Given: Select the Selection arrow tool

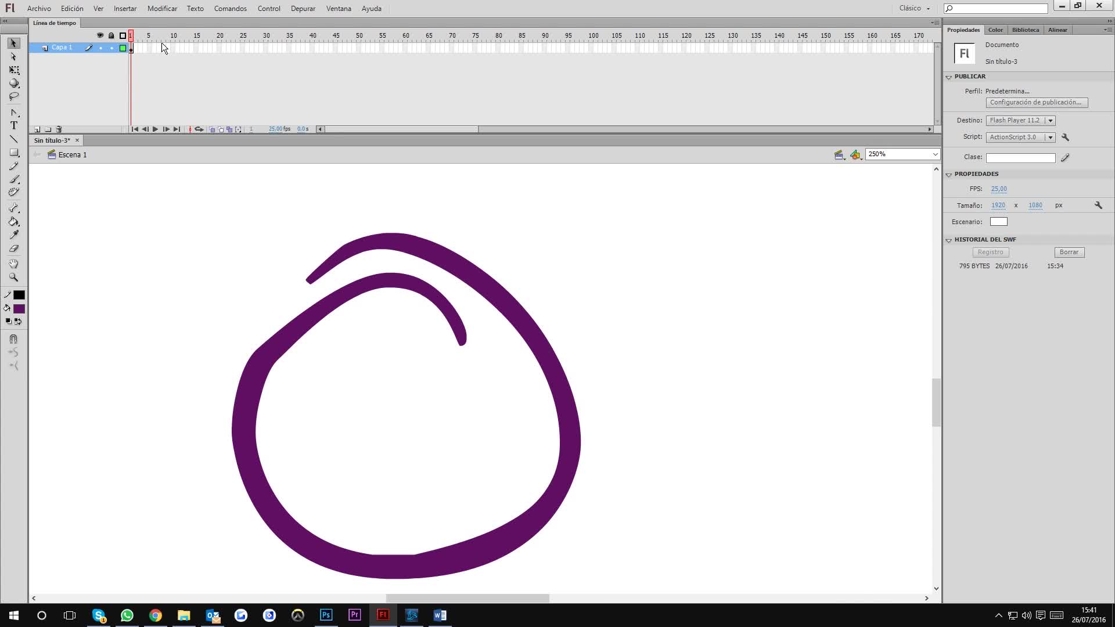Looking at the screenshot, I should [x=14, y=44].
